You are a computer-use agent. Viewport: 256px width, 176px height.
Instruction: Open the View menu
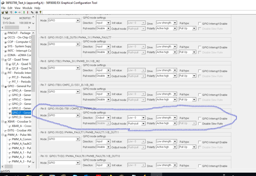[17, 8]
